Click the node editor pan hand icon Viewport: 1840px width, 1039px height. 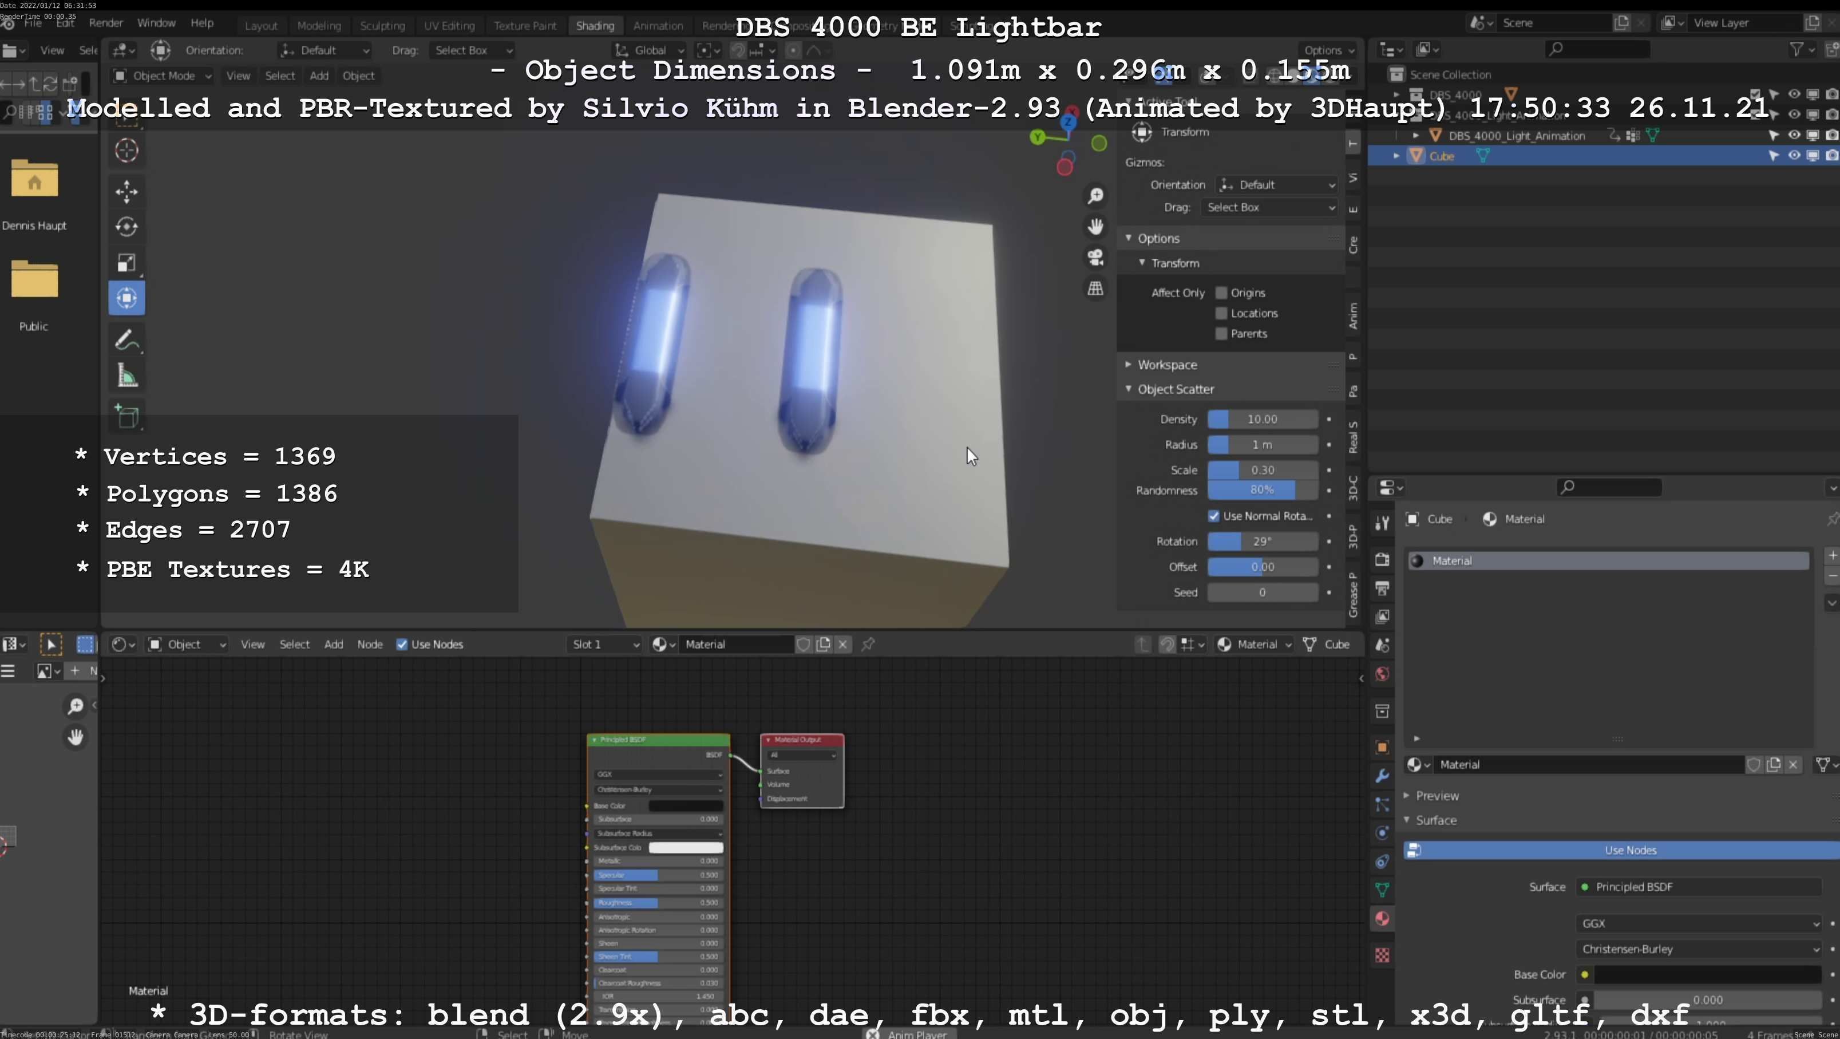(75, 737)
